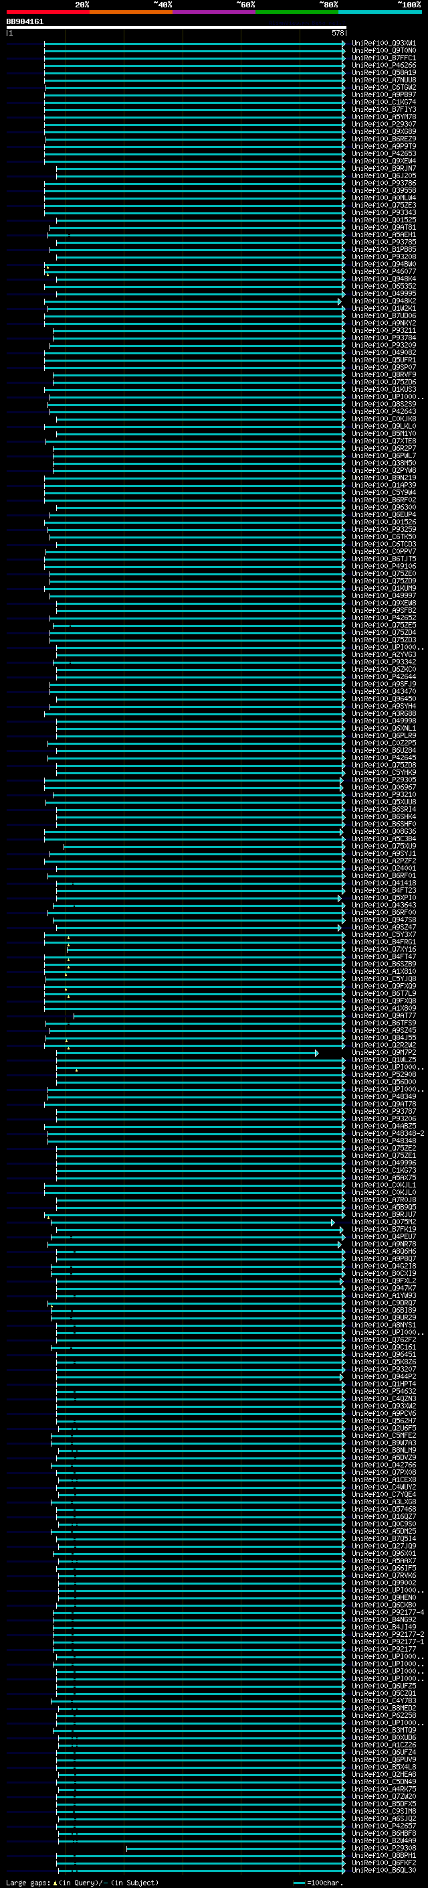428x1888 pixels.
Task: Click the red 20% identity legend segment
Action: coord(47,12)
